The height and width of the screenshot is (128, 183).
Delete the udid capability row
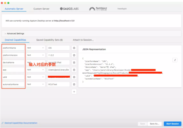click(x=74, y=77)
